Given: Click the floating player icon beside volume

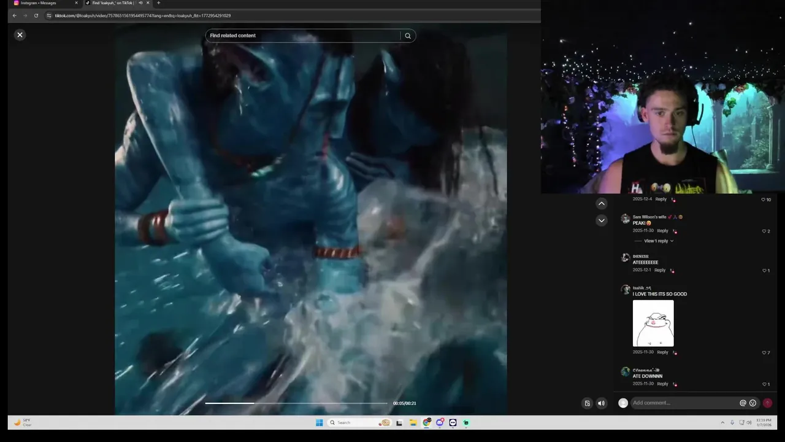Looking at the screenshot, I should click(587, 403).
